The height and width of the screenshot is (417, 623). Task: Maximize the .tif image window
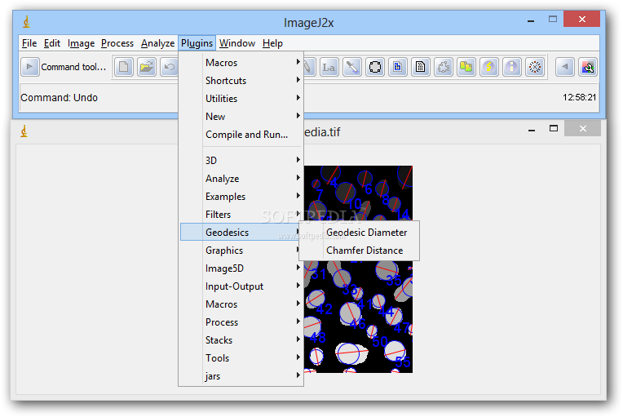point(554,128)
